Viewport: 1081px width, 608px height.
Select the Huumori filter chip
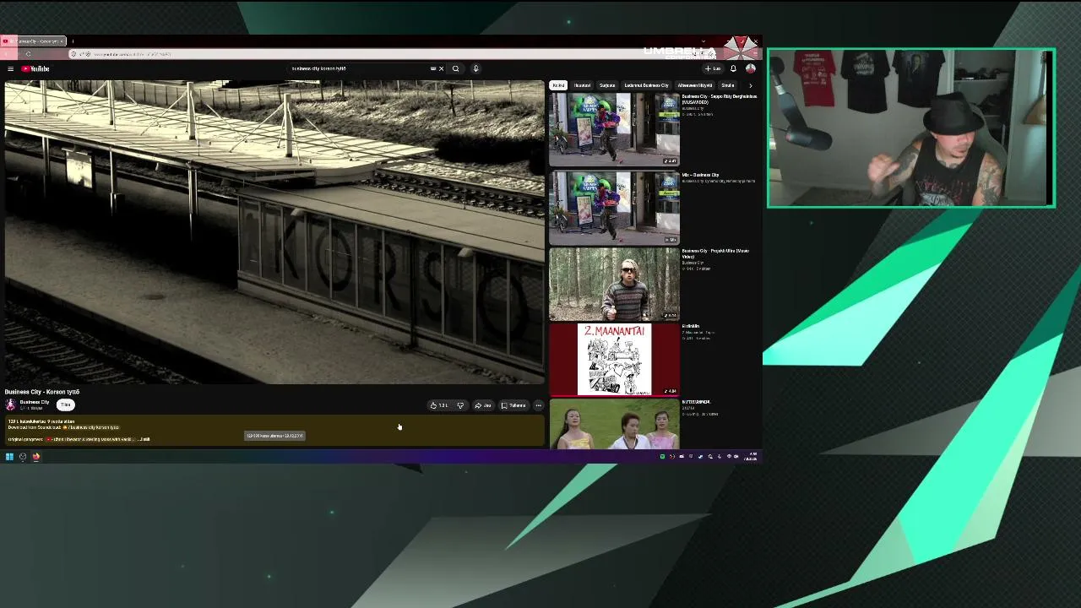pos(582,85)
